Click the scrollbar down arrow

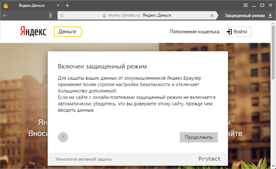point(273,166)
